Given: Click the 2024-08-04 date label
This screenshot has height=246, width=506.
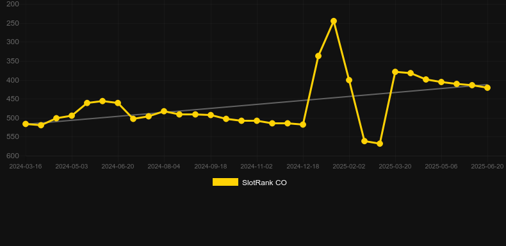Looking at the screenshot, I should pyautogui.click(x=164, y=167).
